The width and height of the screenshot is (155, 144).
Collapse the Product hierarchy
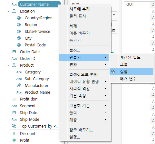(9, 65)
